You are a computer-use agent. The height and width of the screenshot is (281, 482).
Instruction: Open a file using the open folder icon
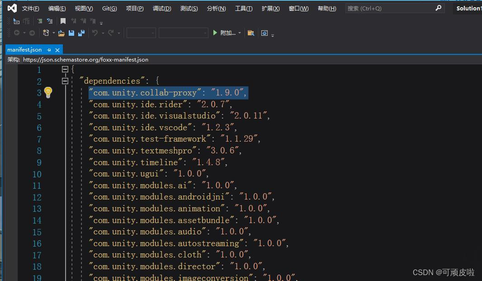61,33
